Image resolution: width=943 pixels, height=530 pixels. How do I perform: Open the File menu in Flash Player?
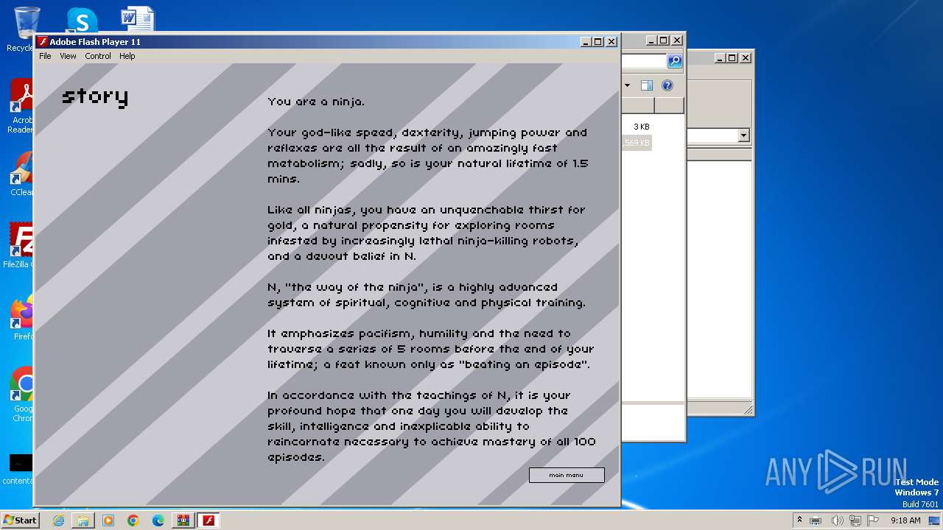pos(45,56)
